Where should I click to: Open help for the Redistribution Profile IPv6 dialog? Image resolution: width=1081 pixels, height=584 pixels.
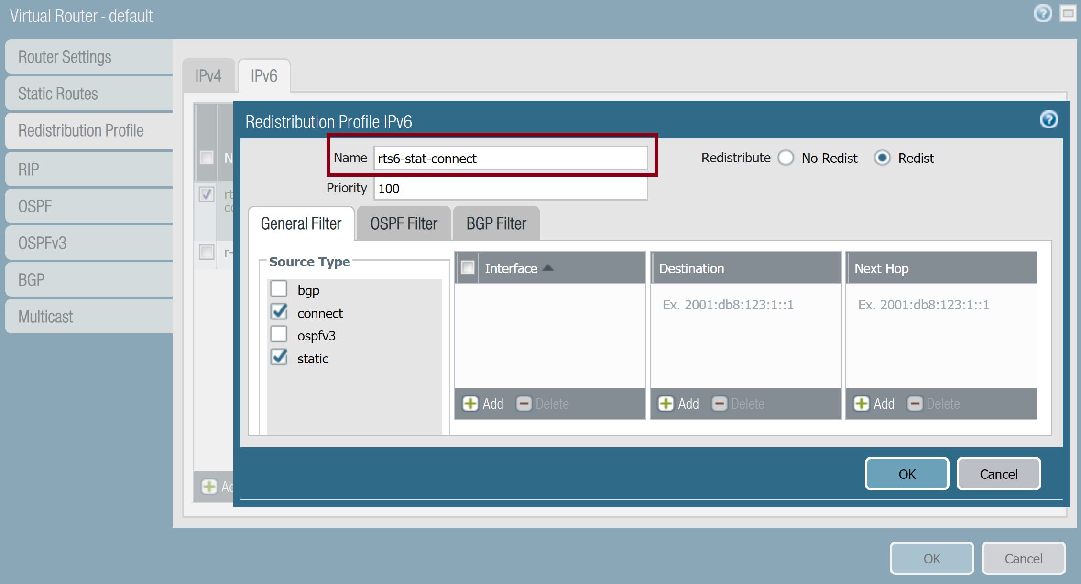click(x=1049, y=119)
